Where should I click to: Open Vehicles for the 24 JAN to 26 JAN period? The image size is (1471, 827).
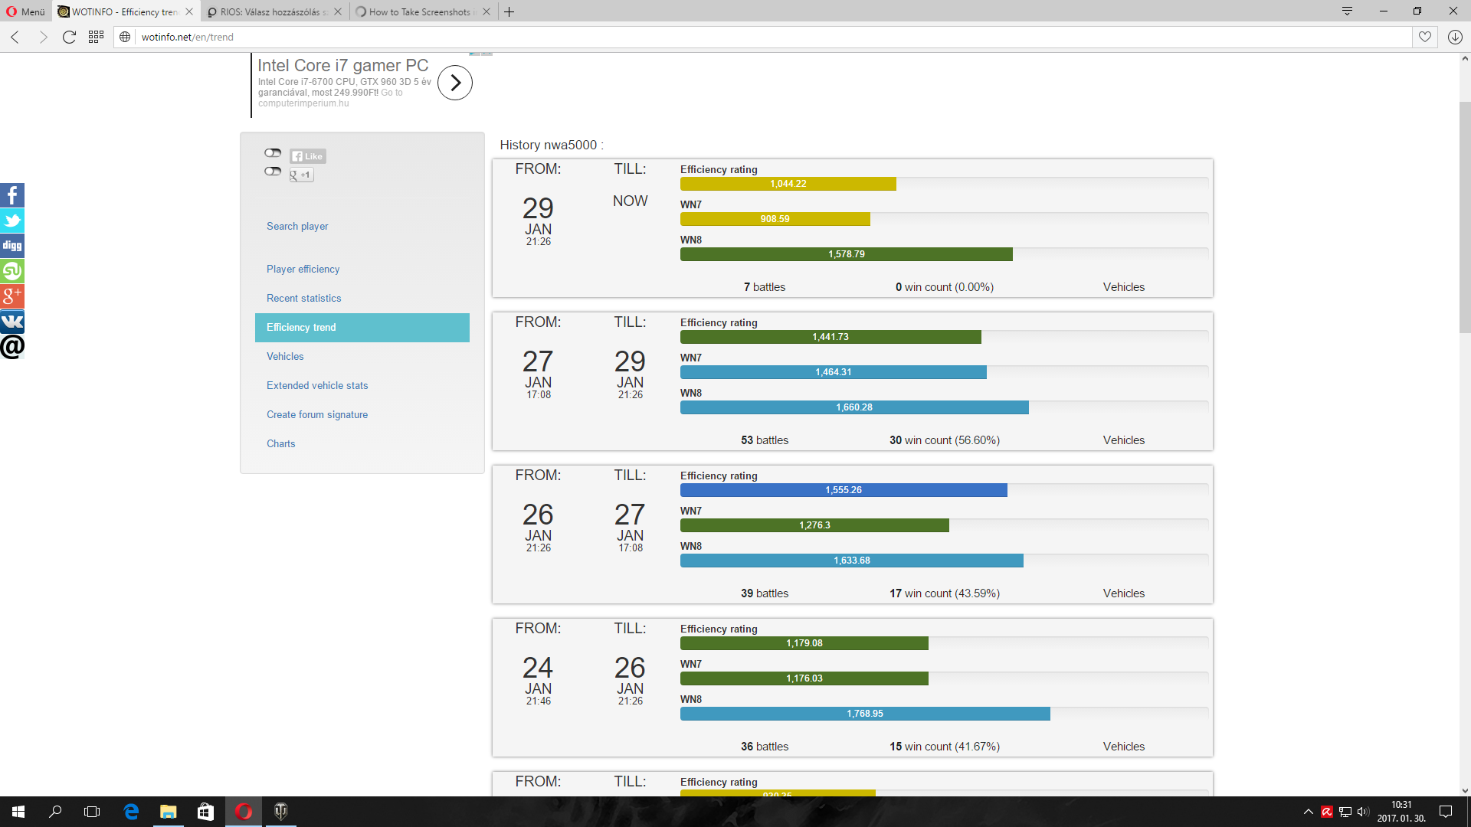pyautogui.click(x=1124, y=747)
